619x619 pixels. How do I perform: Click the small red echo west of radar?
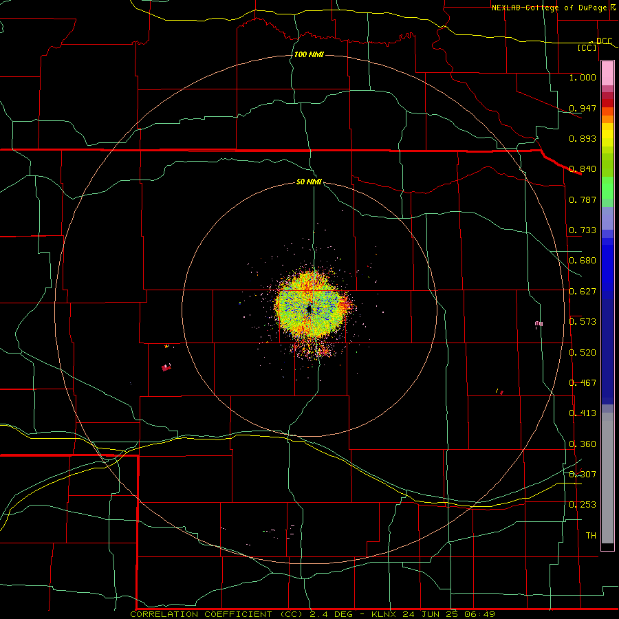tap(166, 367)
